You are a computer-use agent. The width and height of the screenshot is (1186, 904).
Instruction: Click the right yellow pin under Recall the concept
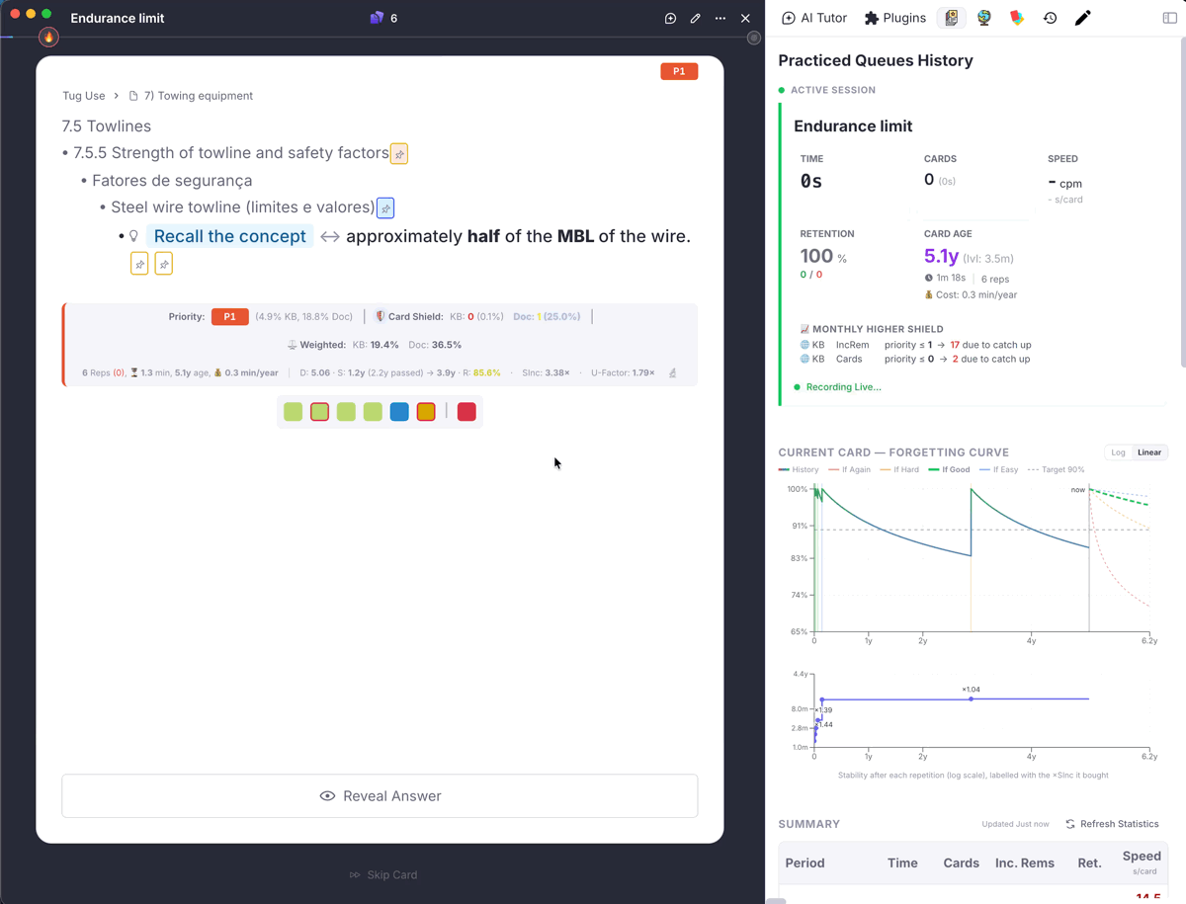click(164, 264)
